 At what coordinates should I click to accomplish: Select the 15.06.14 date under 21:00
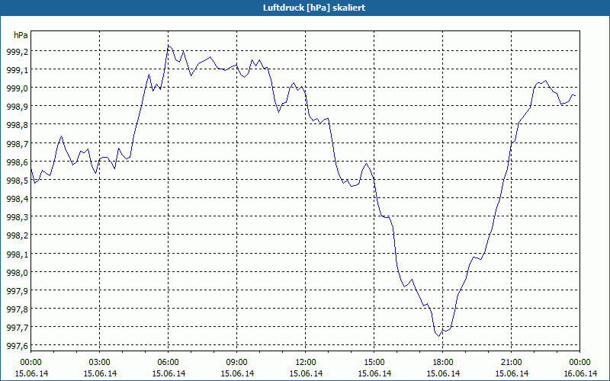(512, 373)
